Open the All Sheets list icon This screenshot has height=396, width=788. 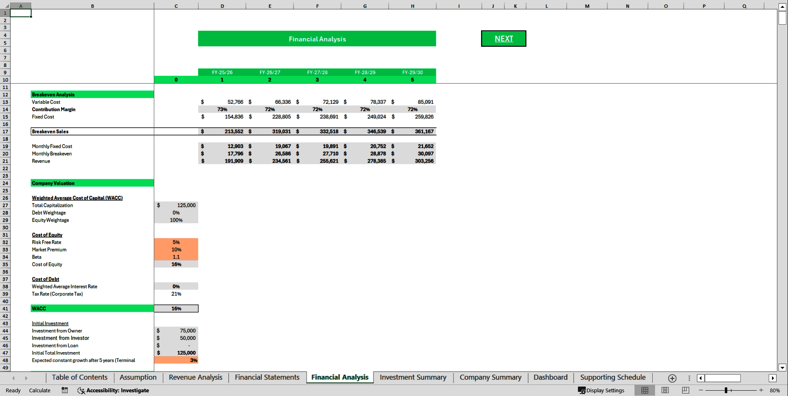click(x=689, y=378)
